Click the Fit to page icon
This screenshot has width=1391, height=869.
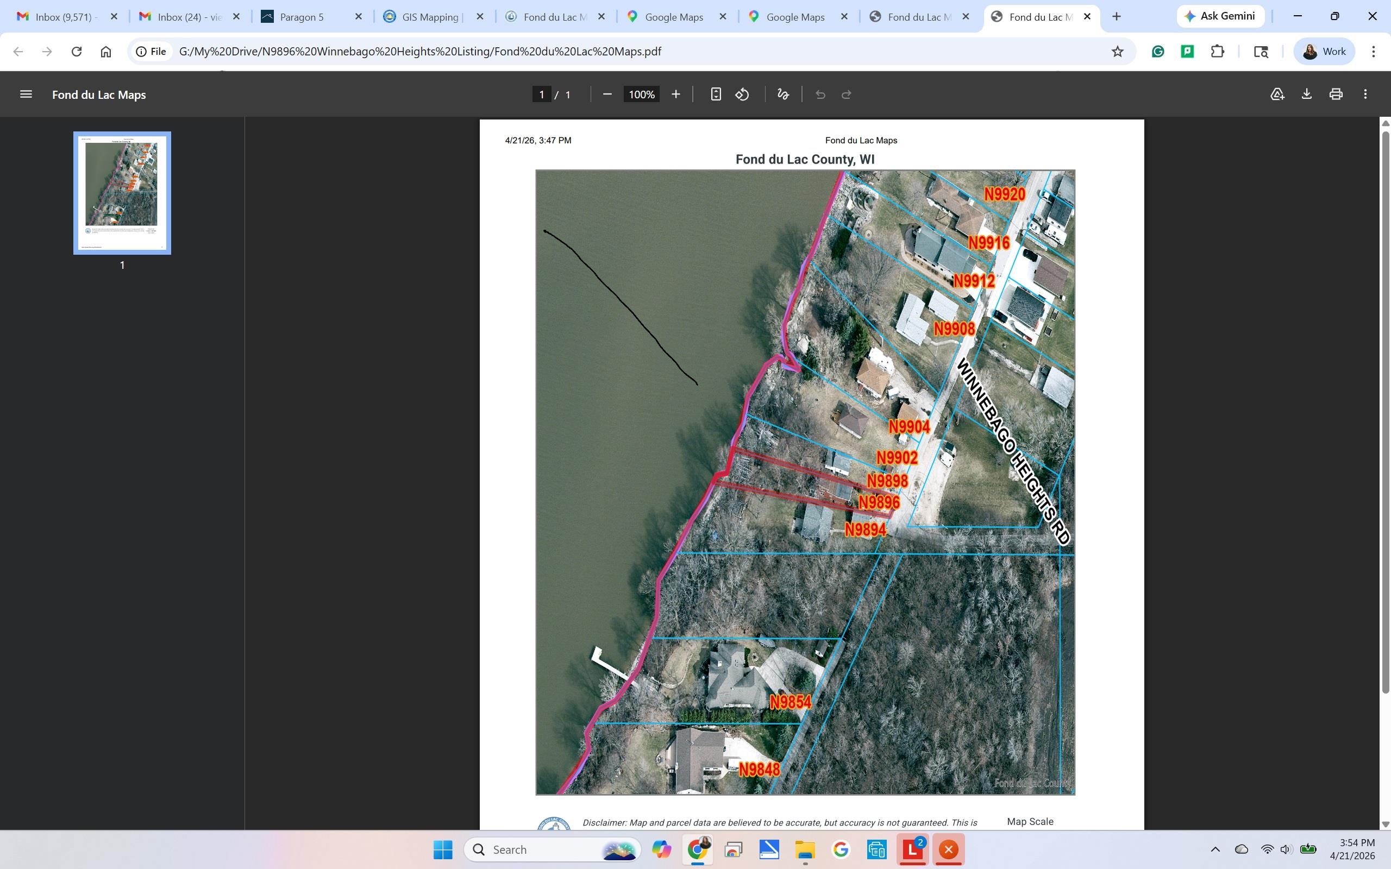tap(716, 95)
